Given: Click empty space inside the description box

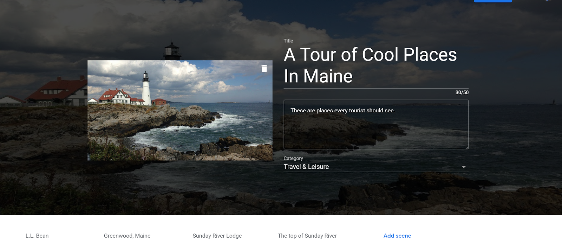Looking at the screenshot, I should point(376,133).
